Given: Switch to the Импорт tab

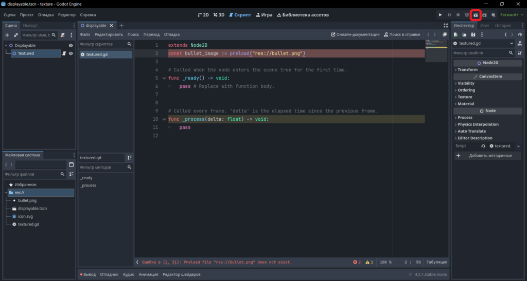Looking at the screenshot, I should click(30, 26).
